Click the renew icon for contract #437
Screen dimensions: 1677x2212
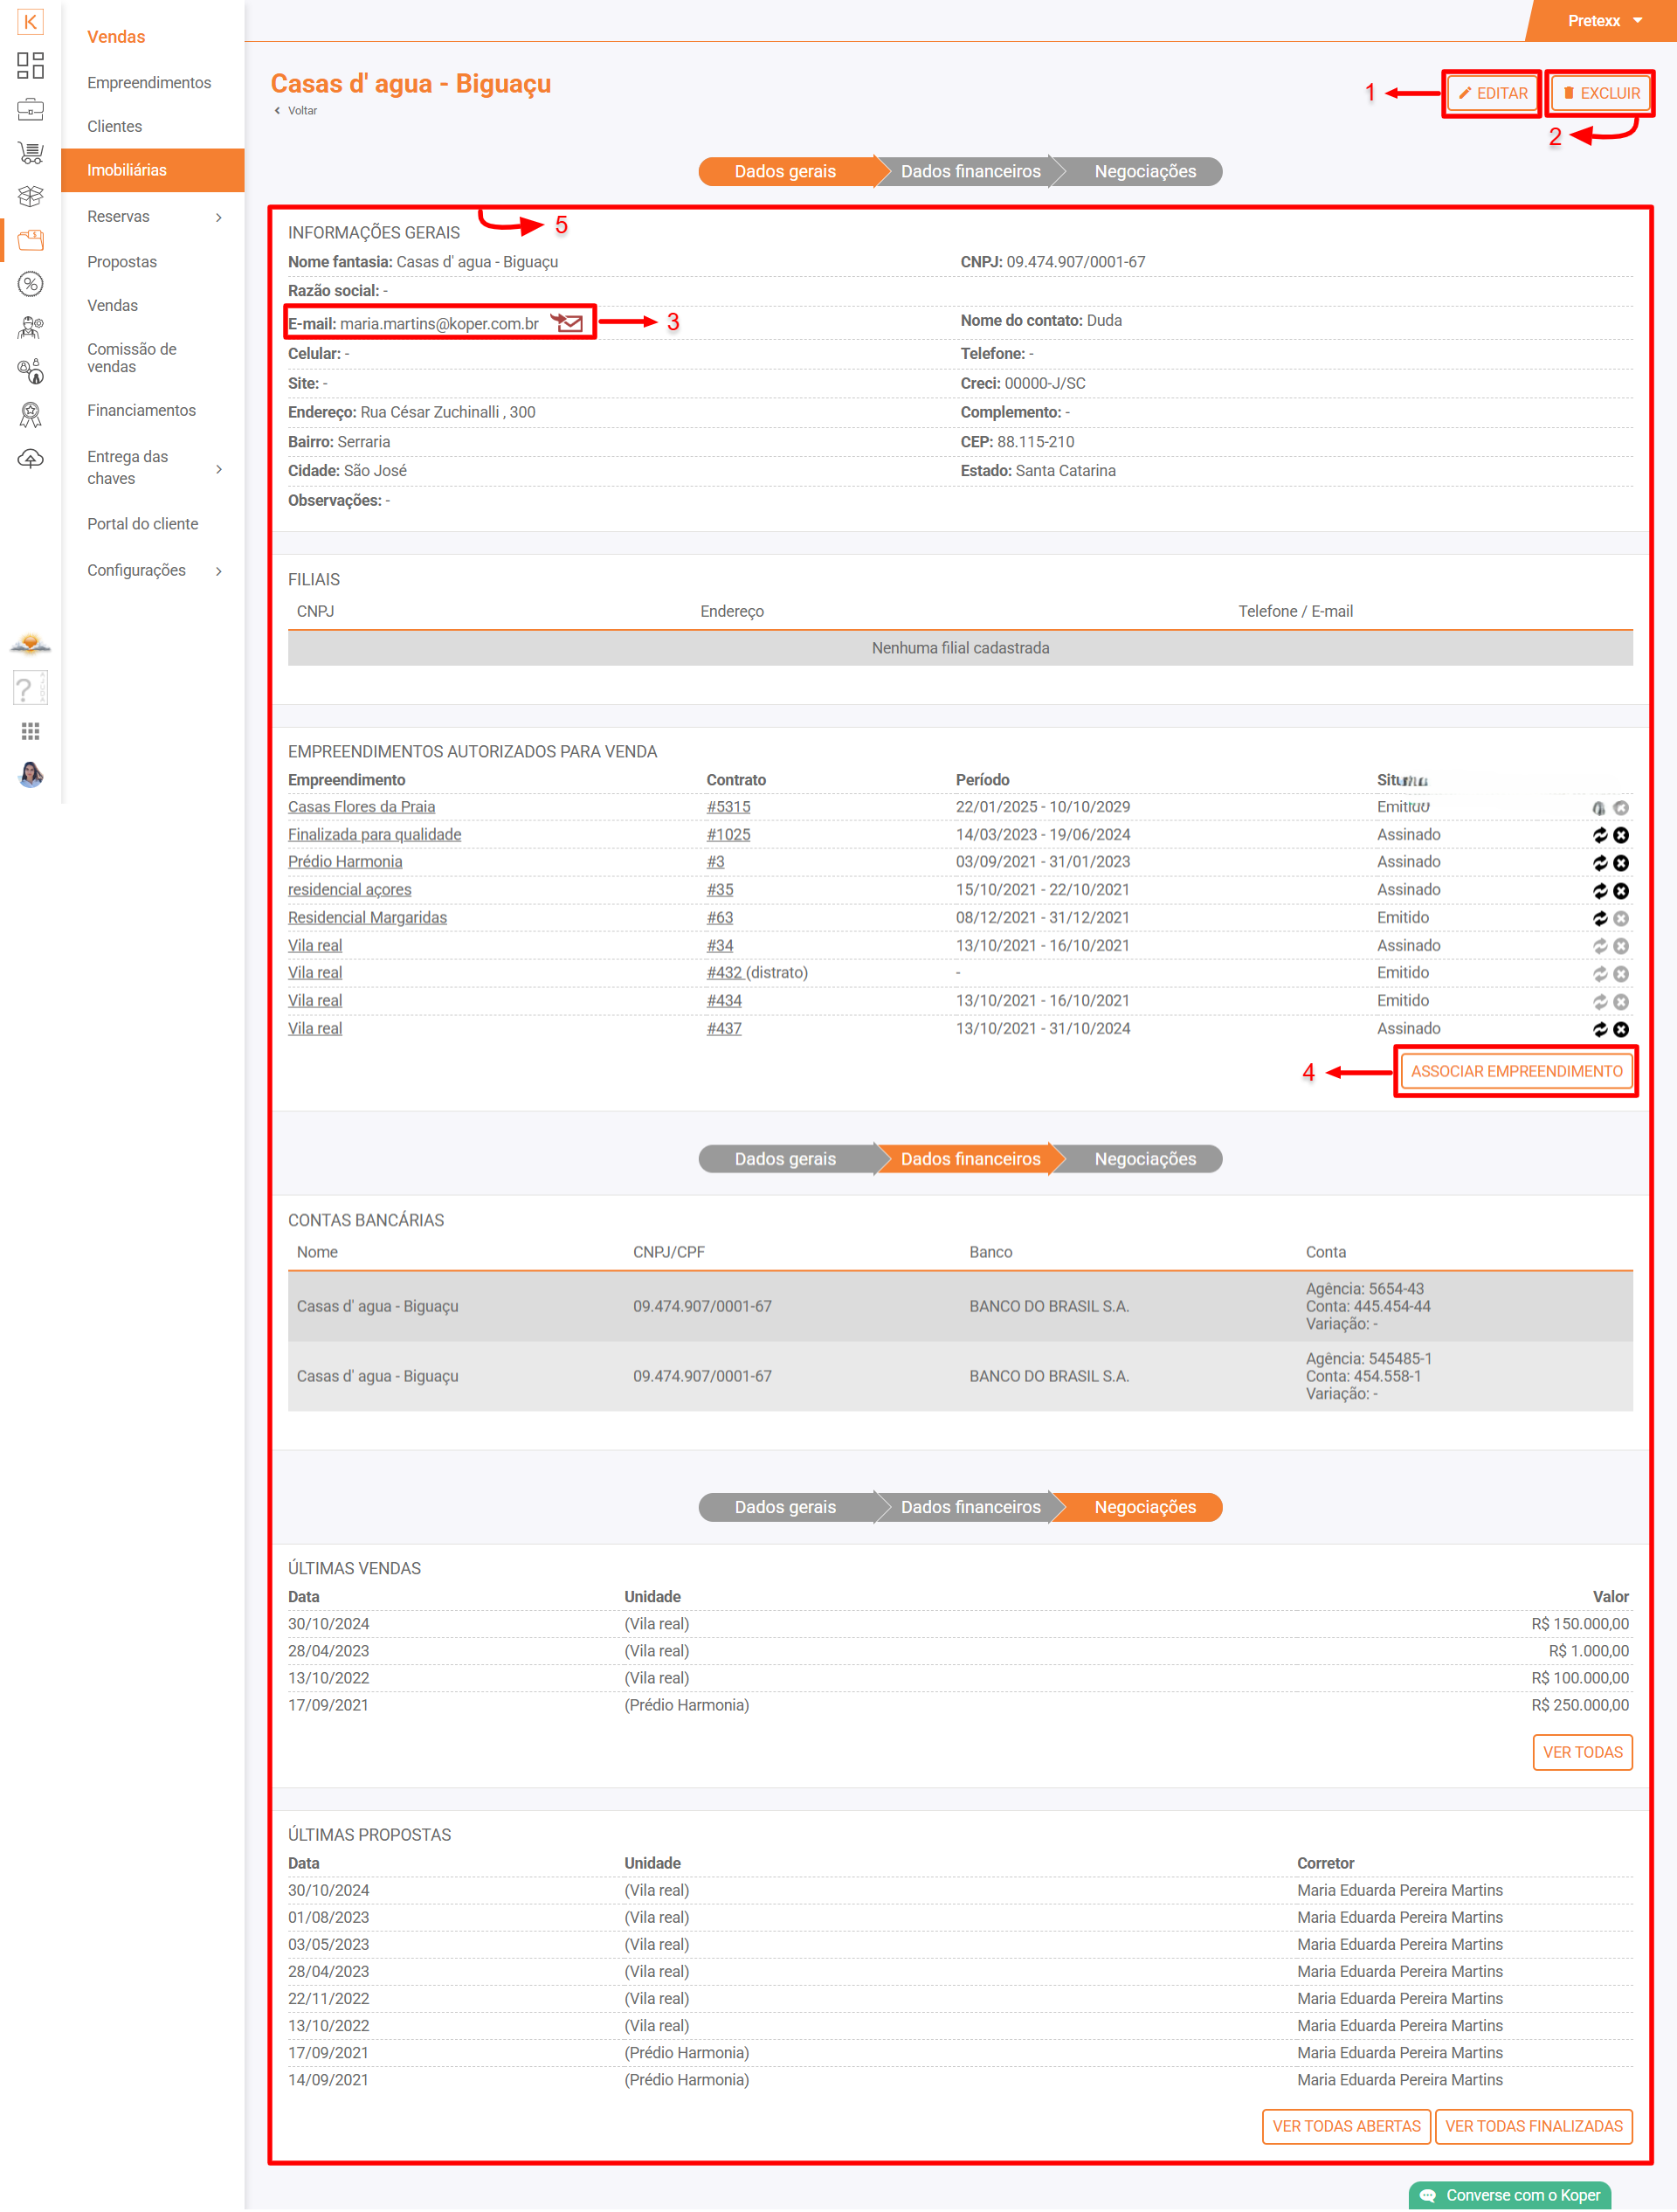(x=1599, y=1029)
